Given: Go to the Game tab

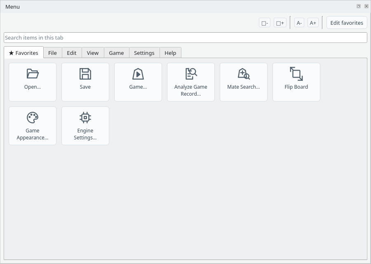Looking at the screenshot, I should (116, 53).
